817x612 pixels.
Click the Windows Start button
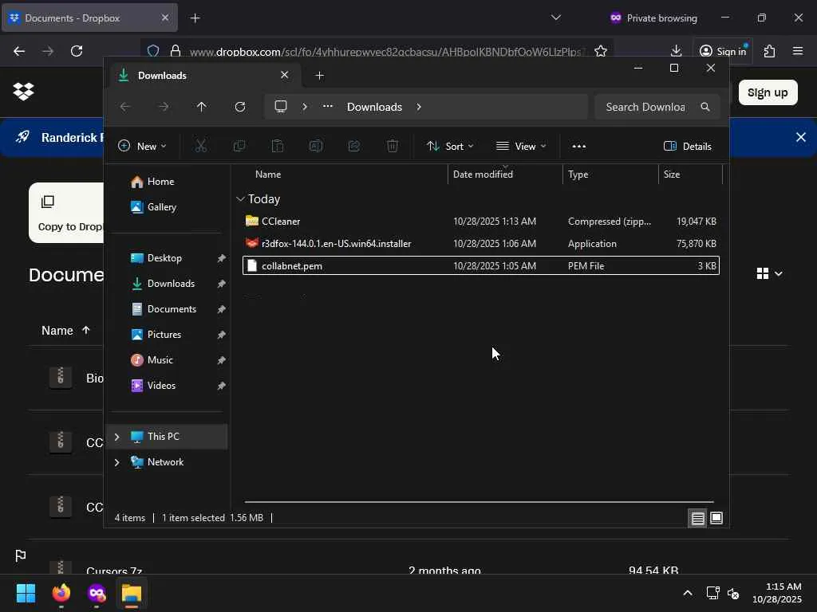pos(26,593)
